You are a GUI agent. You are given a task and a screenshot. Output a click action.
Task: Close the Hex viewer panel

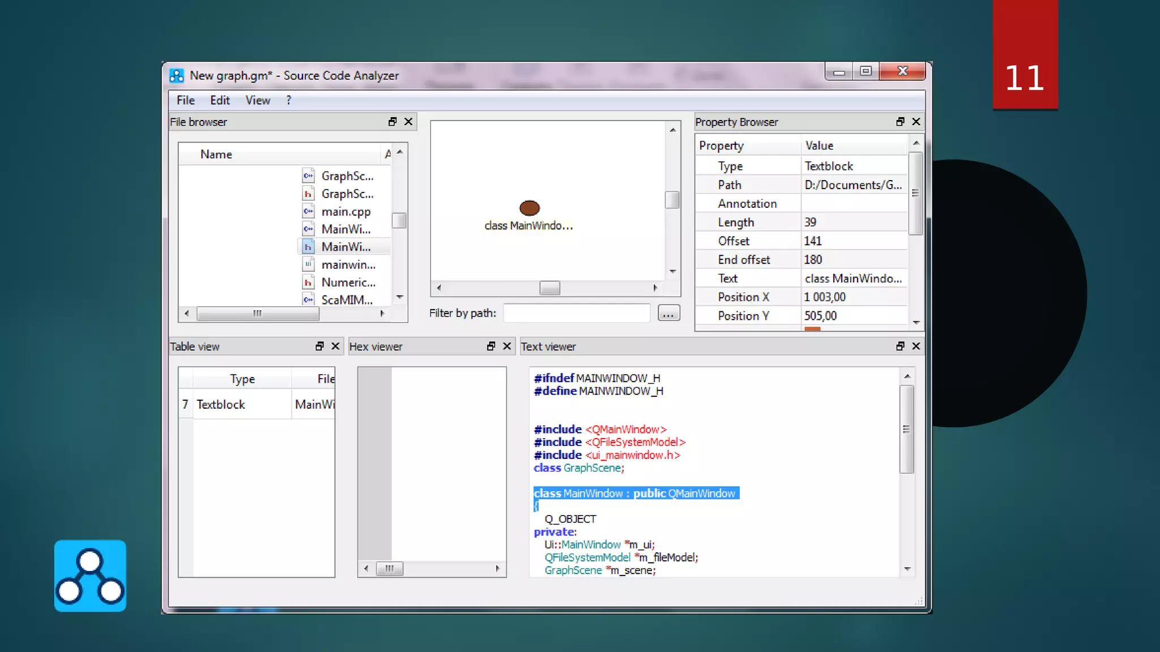507,346
